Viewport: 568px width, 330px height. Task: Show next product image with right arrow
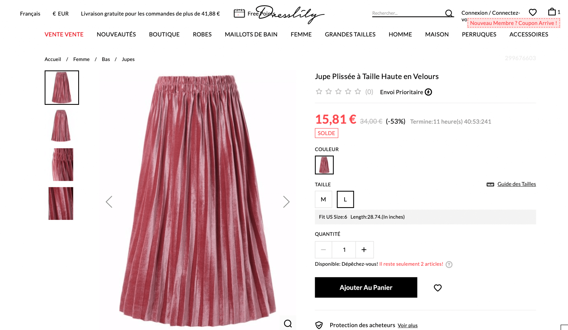[286, 202]
